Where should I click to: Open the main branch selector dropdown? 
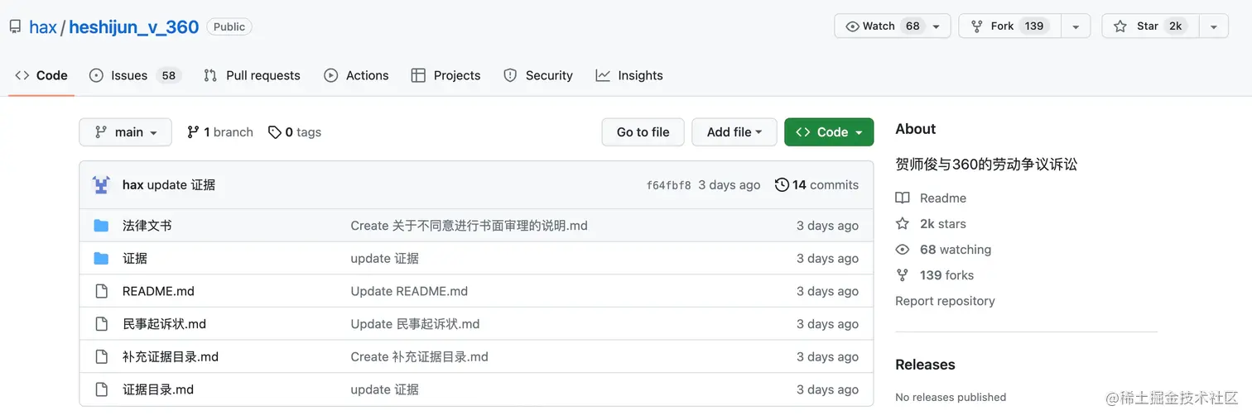[x=125, y=132]
